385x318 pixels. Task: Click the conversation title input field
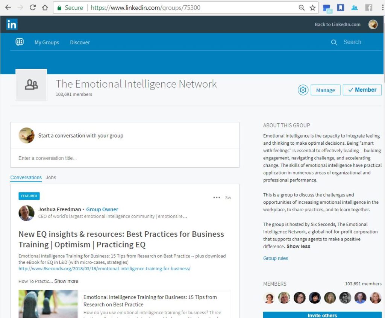(x=124, y=158)
